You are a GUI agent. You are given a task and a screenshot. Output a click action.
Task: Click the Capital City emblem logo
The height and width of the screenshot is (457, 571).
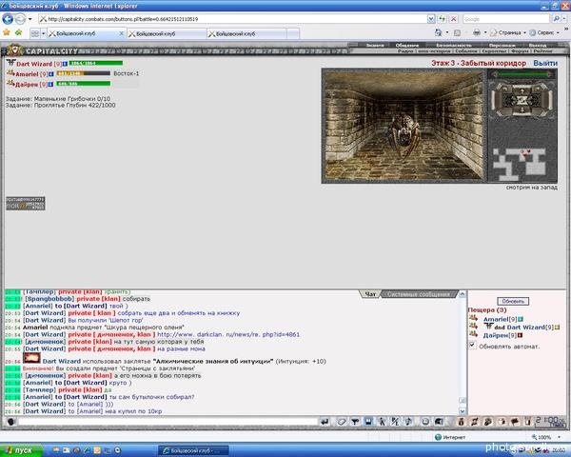pos(14,50)
